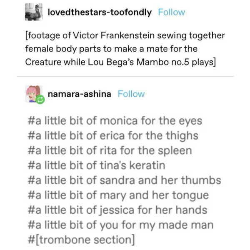The image size is (250, 250).
Task: Open tag 'jessica for her hands'
Action: (x=117, y=210)
